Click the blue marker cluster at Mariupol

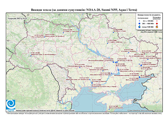(x=140, y=77)
